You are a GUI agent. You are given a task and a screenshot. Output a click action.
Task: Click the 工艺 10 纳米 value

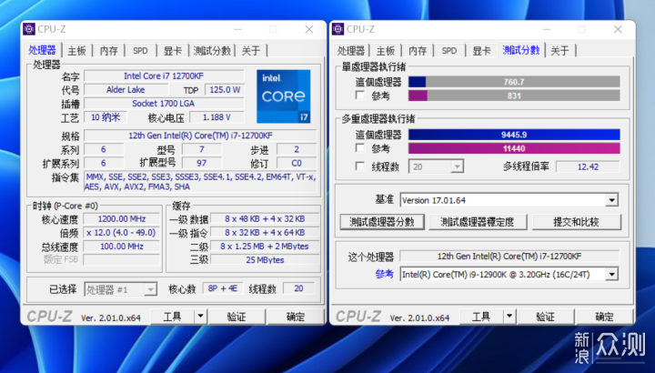coord(105,117)
